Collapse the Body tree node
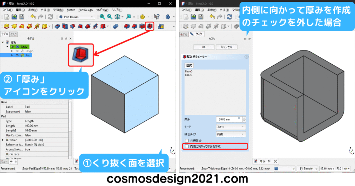This screenshot has height=186, width=355. [8, 47]
